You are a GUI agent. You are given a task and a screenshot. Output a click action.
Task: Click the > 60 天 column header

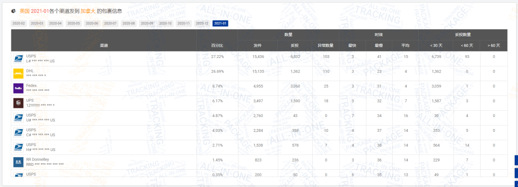[x=494, y=46]
